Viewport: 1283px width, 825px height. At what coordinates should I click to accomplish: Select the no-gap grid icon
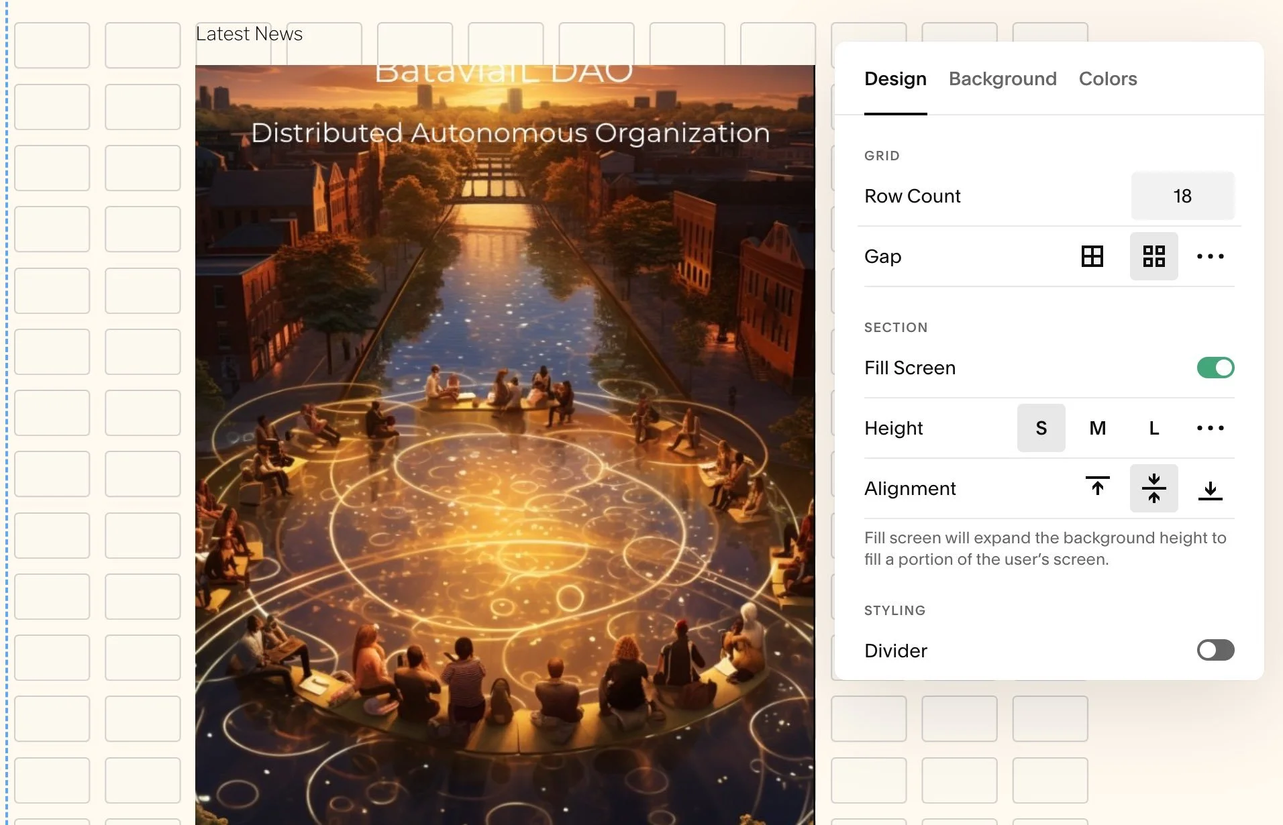1092,256
